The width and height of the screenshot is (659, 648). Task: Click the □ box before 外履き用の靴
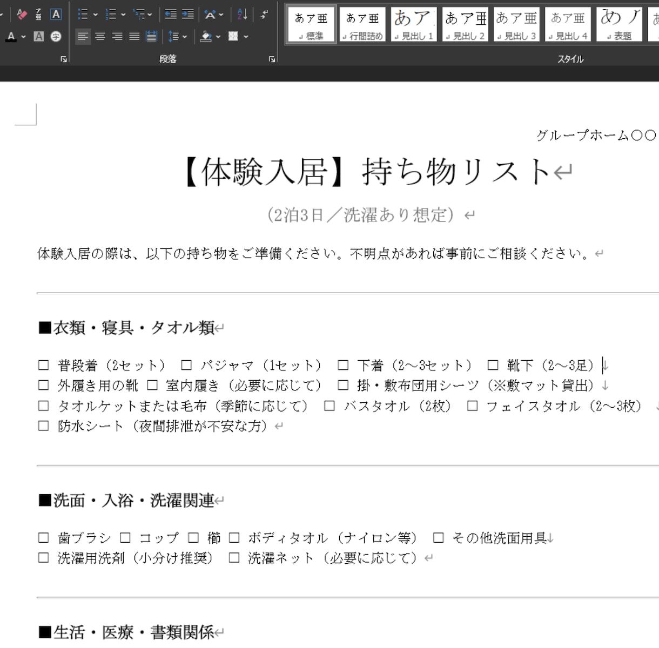44,386
